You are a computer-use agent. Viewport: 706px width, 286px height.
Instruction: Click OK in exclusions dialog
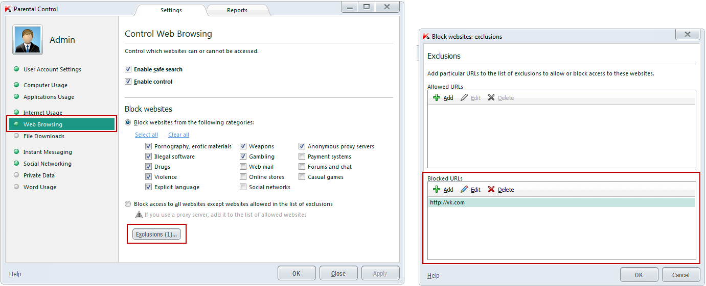pyautogui.click(x=639, y=275)
